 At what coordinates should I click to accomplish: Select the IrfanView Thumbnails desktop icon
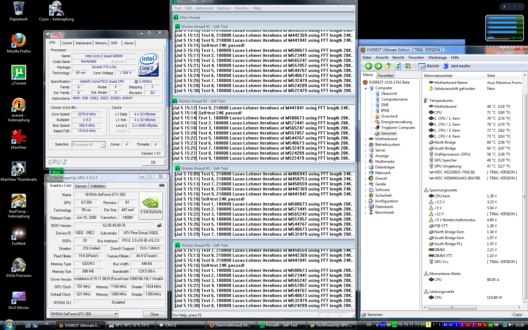point(19,171)
